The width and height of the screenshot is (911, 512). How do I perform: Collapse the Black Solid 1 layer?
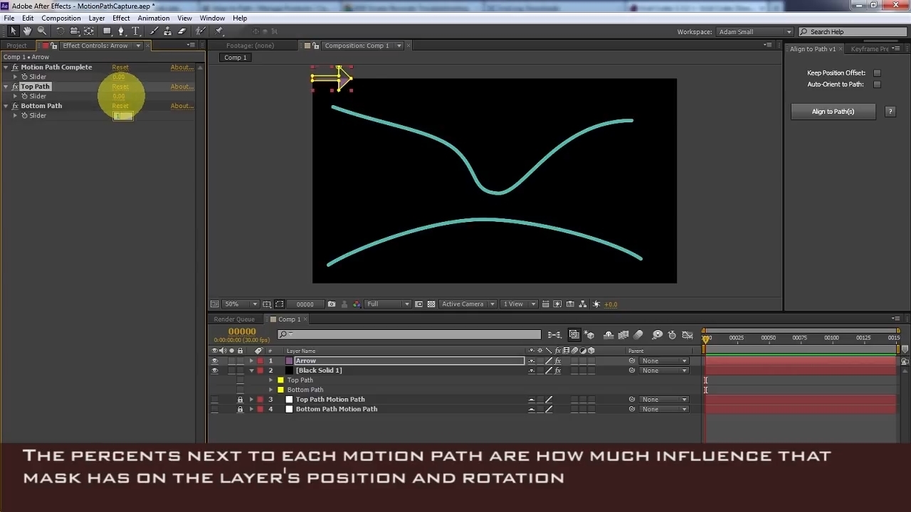(x=251, y=370)
